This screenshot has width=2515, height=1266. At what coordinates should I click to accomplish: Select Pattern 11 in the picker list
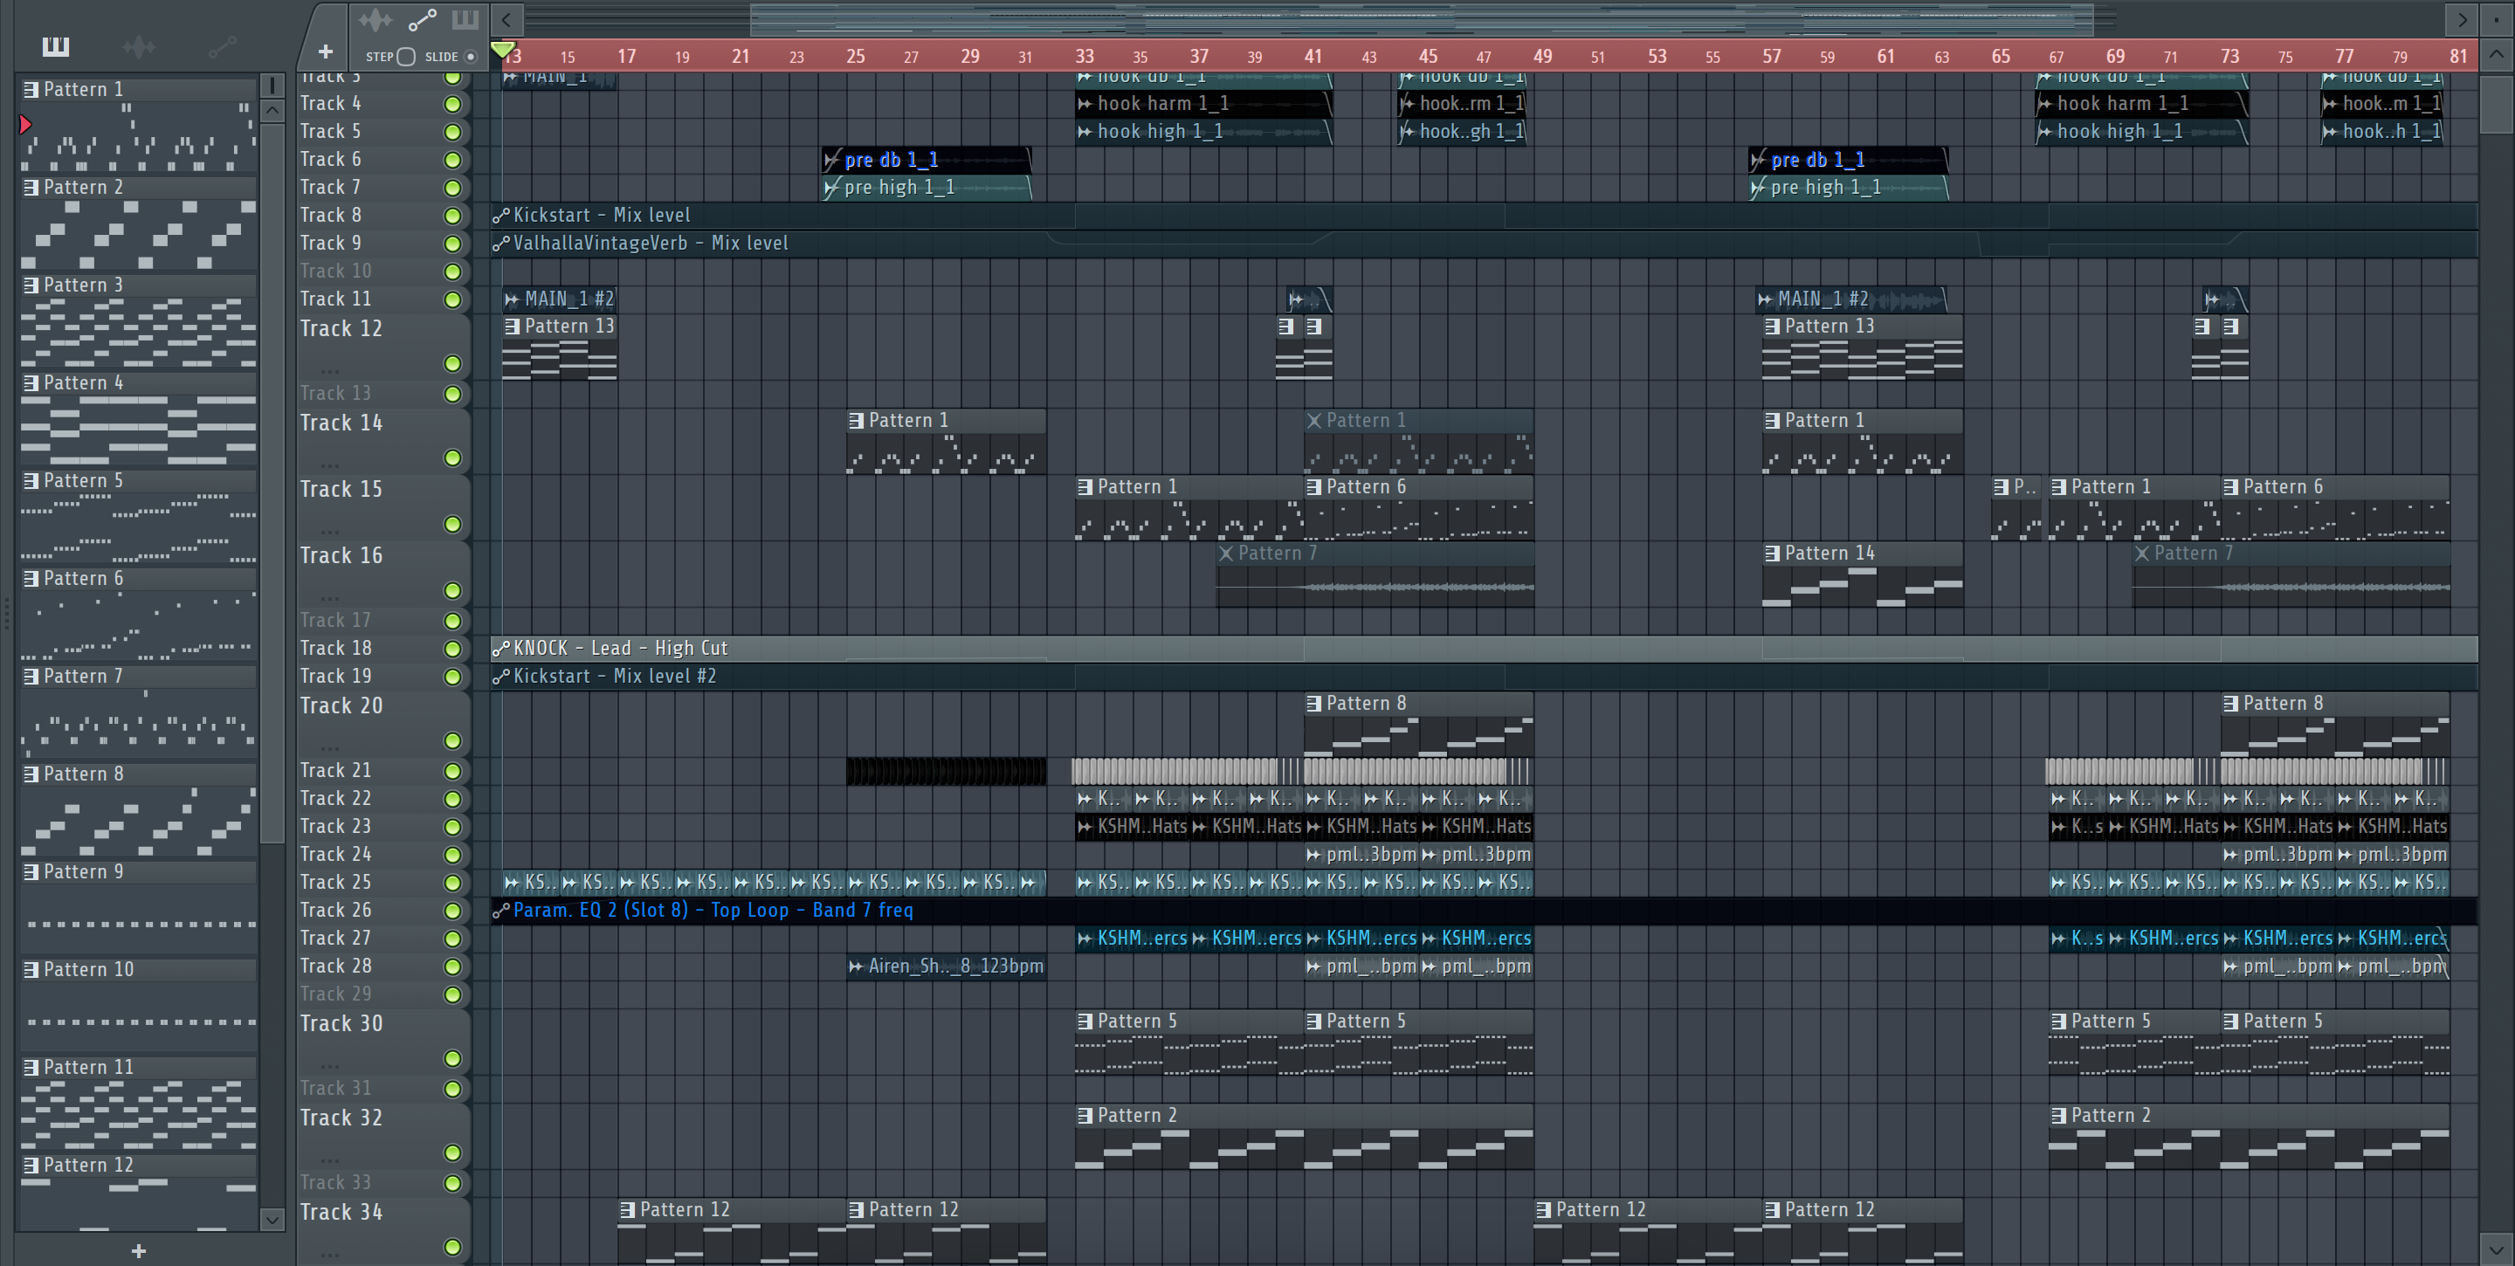(x=139, y=1067)
